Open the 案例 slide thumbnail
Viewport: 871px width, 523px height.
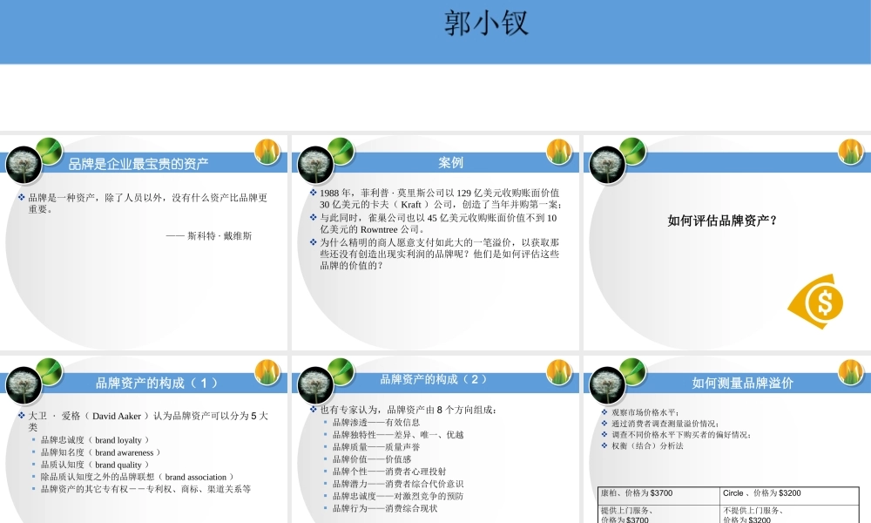(435, 243)
